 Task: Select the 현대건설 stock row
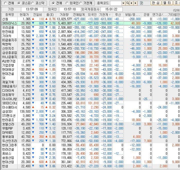(x=91, y=74)
